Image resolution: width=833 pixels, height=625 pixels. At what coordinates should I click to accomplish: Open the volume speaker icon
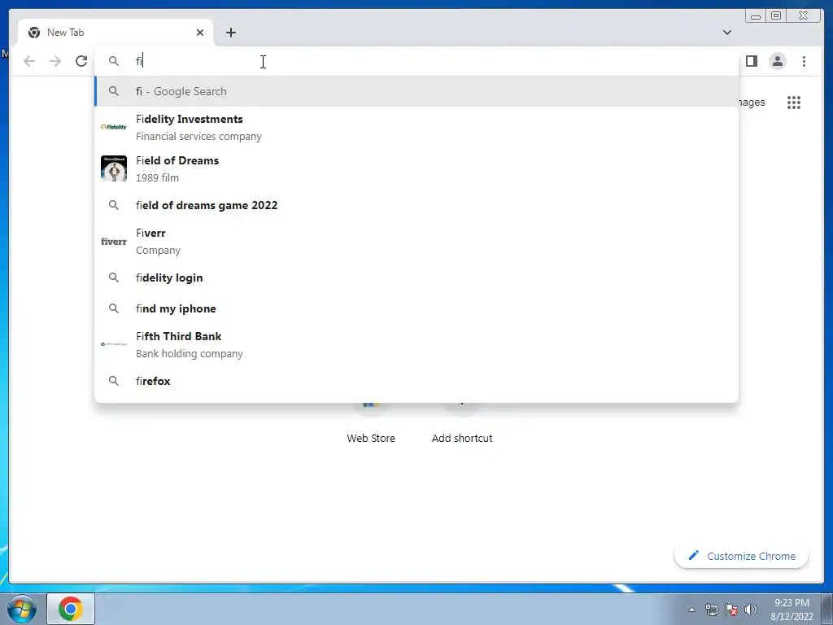coord(751,610)
